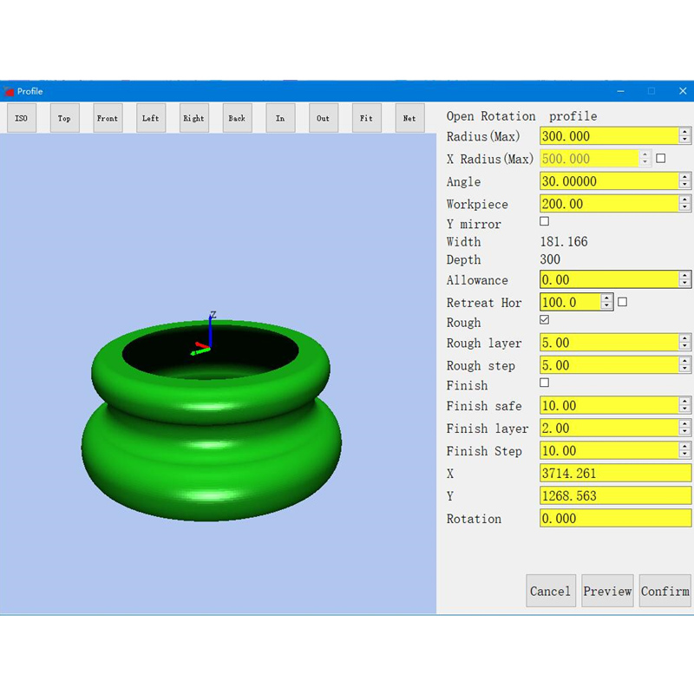694x694 pixels.
Task: Select the Top view button
Action: point(64,118)
